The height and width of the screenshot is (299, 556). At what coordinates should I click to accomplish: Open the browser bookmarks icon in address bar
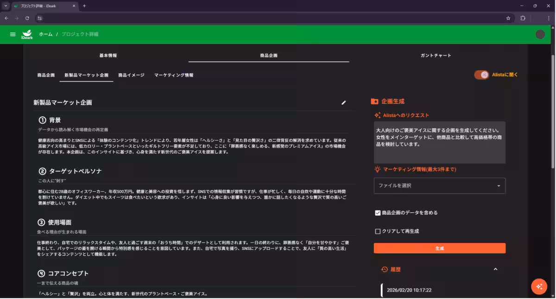point(508,18)
